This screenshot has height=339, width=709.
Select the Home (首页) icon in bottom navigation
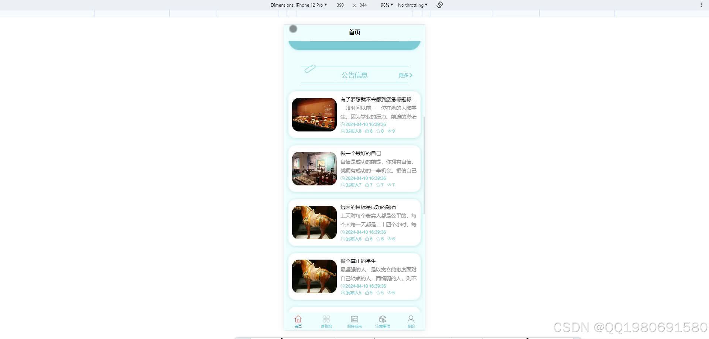[x=298, y=318]
